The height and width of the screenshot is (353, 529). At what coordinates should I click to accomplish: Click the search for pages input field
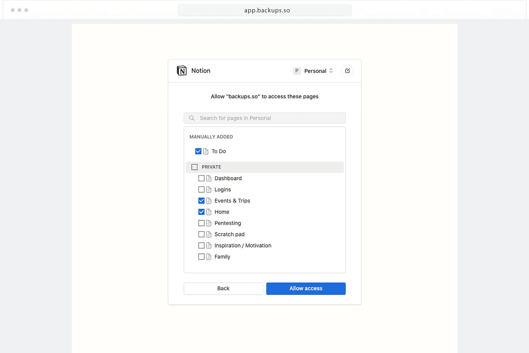(x=264, y=118)
